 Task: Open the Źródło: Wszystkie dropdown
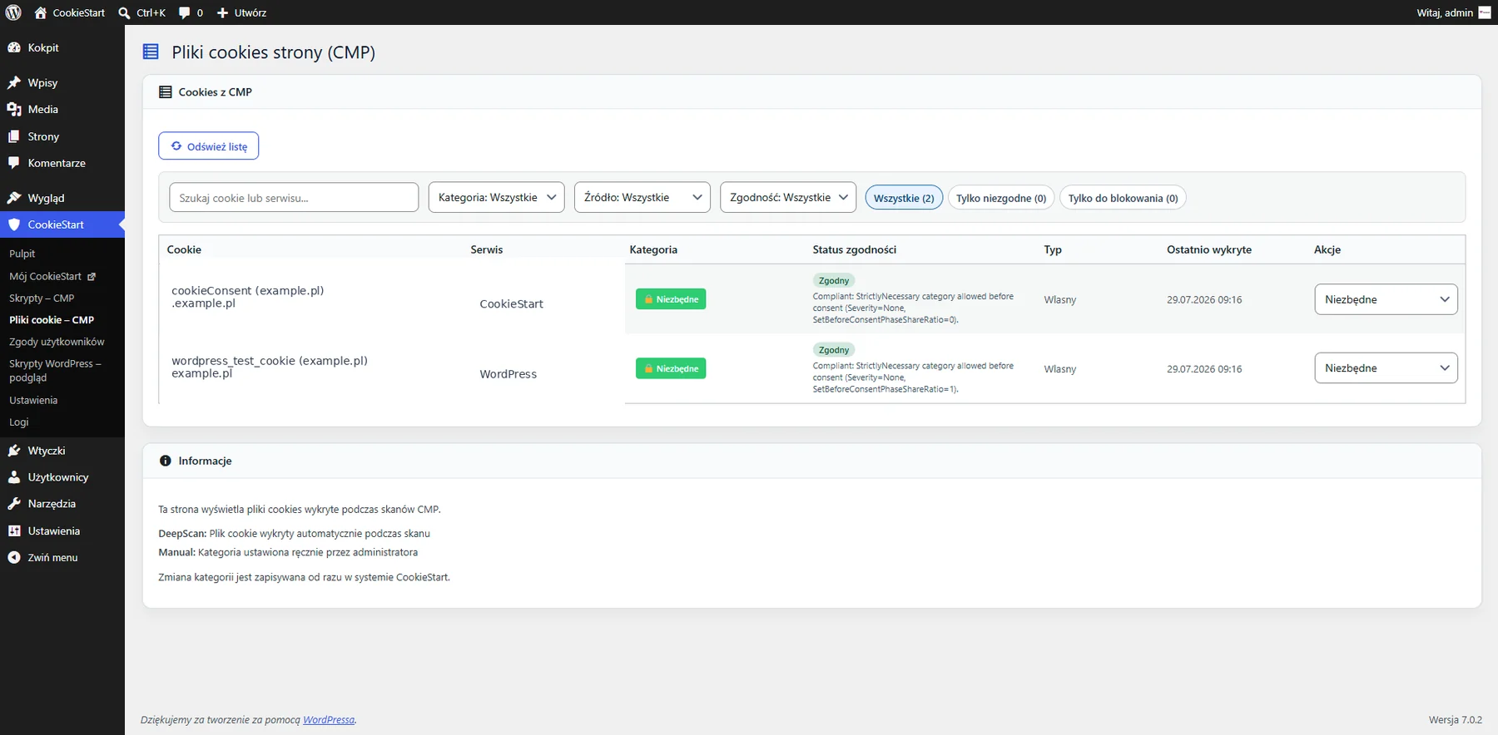click(642, 198)
